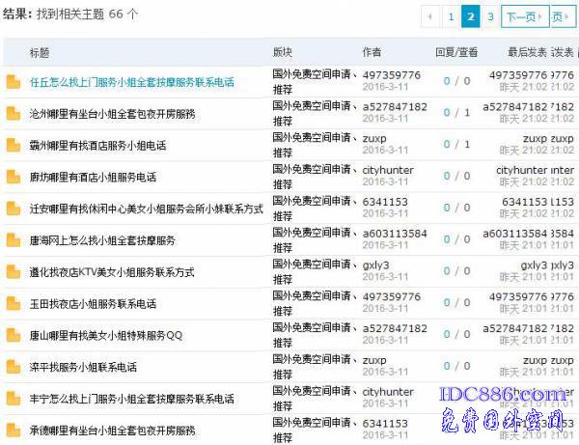Open the 承德 thread title link
Image resolution: width=579 pixels, height=445 pixels.
tap(112, 430)
